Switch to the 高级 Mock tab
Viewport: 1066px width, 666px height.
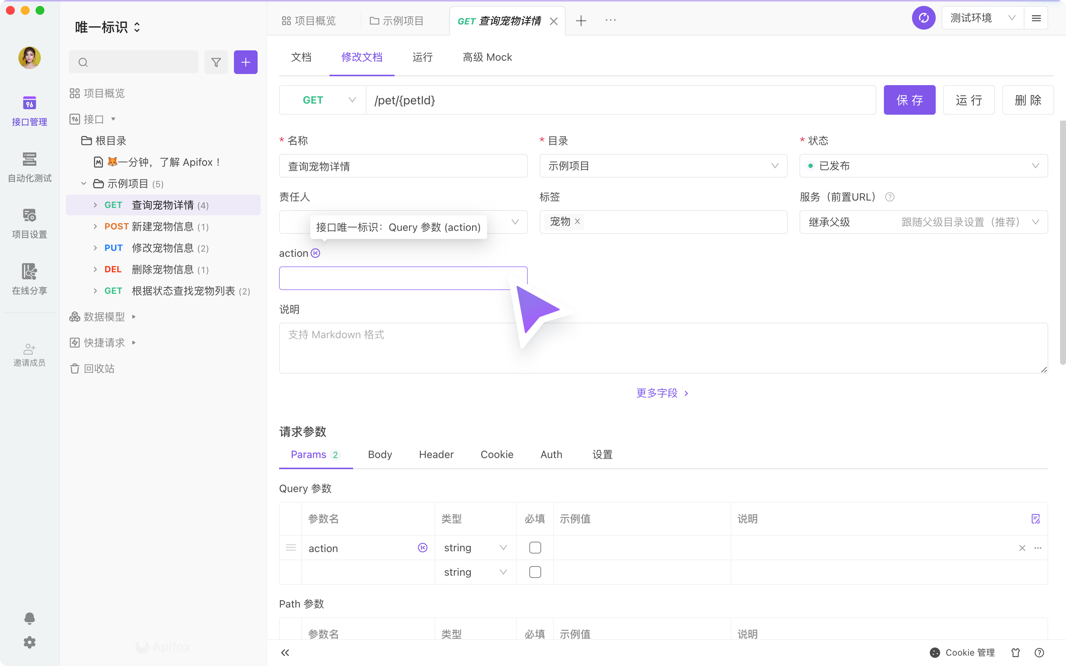point(487,57)
